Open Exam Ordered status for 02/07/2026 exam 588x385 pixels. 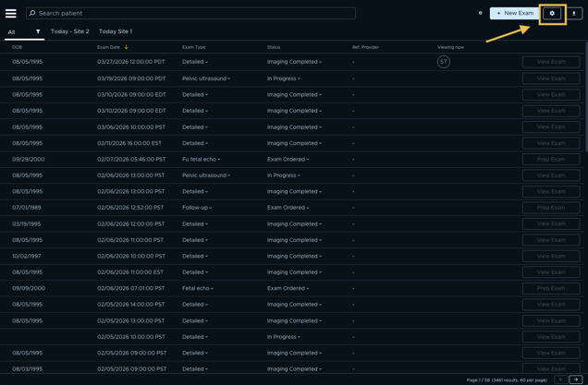pos(288,159)
